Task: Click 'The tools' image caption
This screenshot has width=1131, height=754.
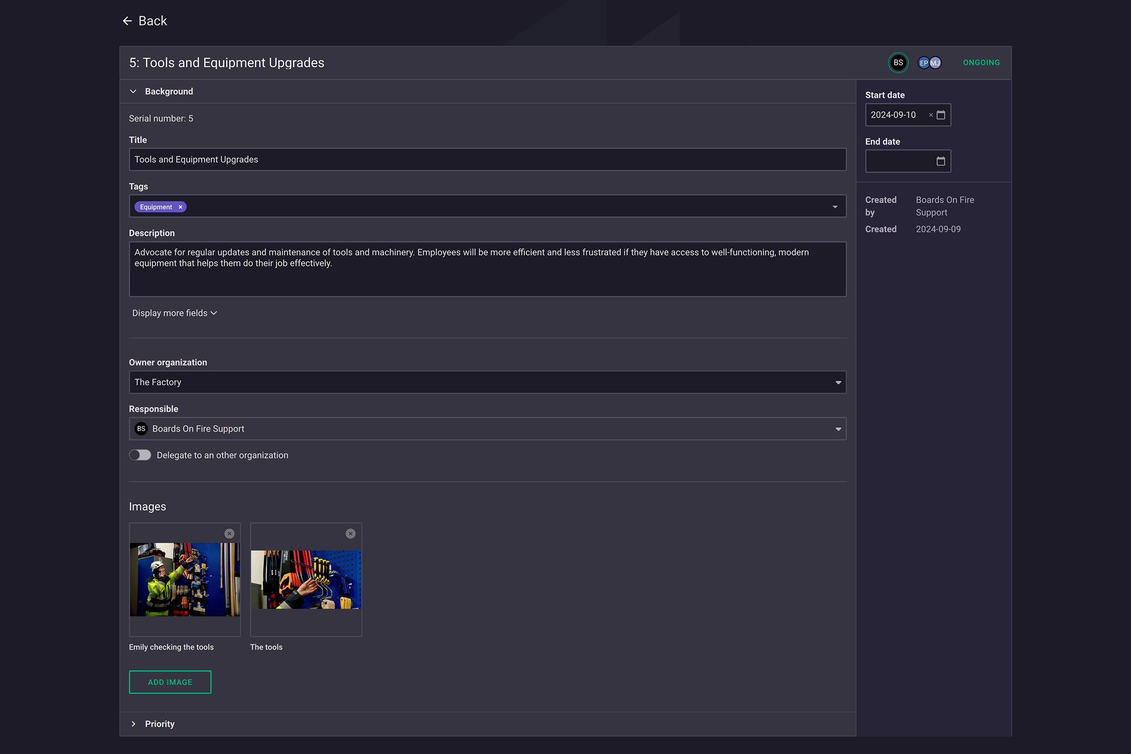Action: click(266, 647)
